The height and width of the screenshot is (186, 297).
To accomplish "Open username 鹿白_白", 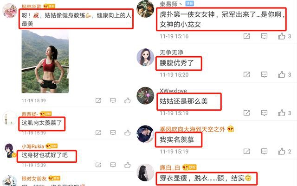I will tap(170, 167).
